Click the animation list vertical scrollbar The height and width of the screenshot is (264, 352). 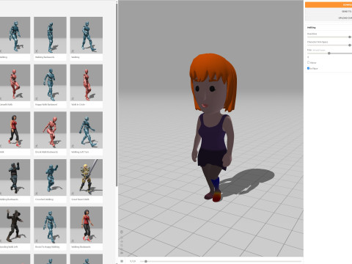117,94
